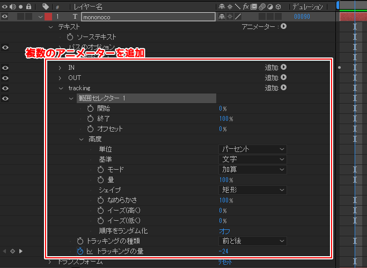Viewport: 367px width, 268px height.
Task: Expand the OUT animator group
Action: [x=61, y=78]
